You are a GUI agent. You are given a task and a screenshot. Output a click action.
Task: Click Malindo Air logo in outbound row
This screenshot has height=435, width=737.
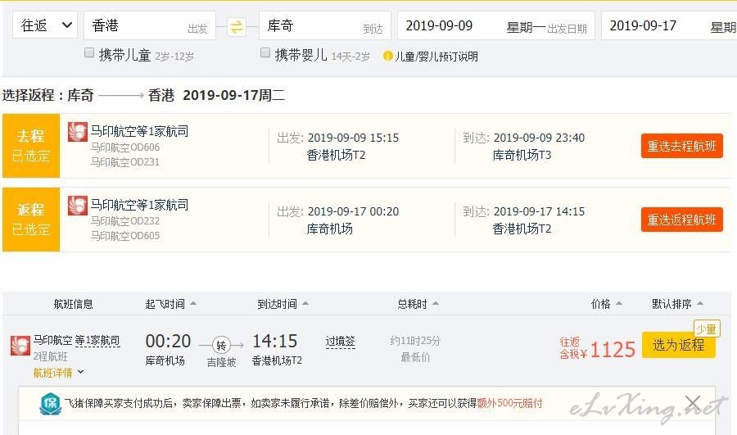pos(78,132)
